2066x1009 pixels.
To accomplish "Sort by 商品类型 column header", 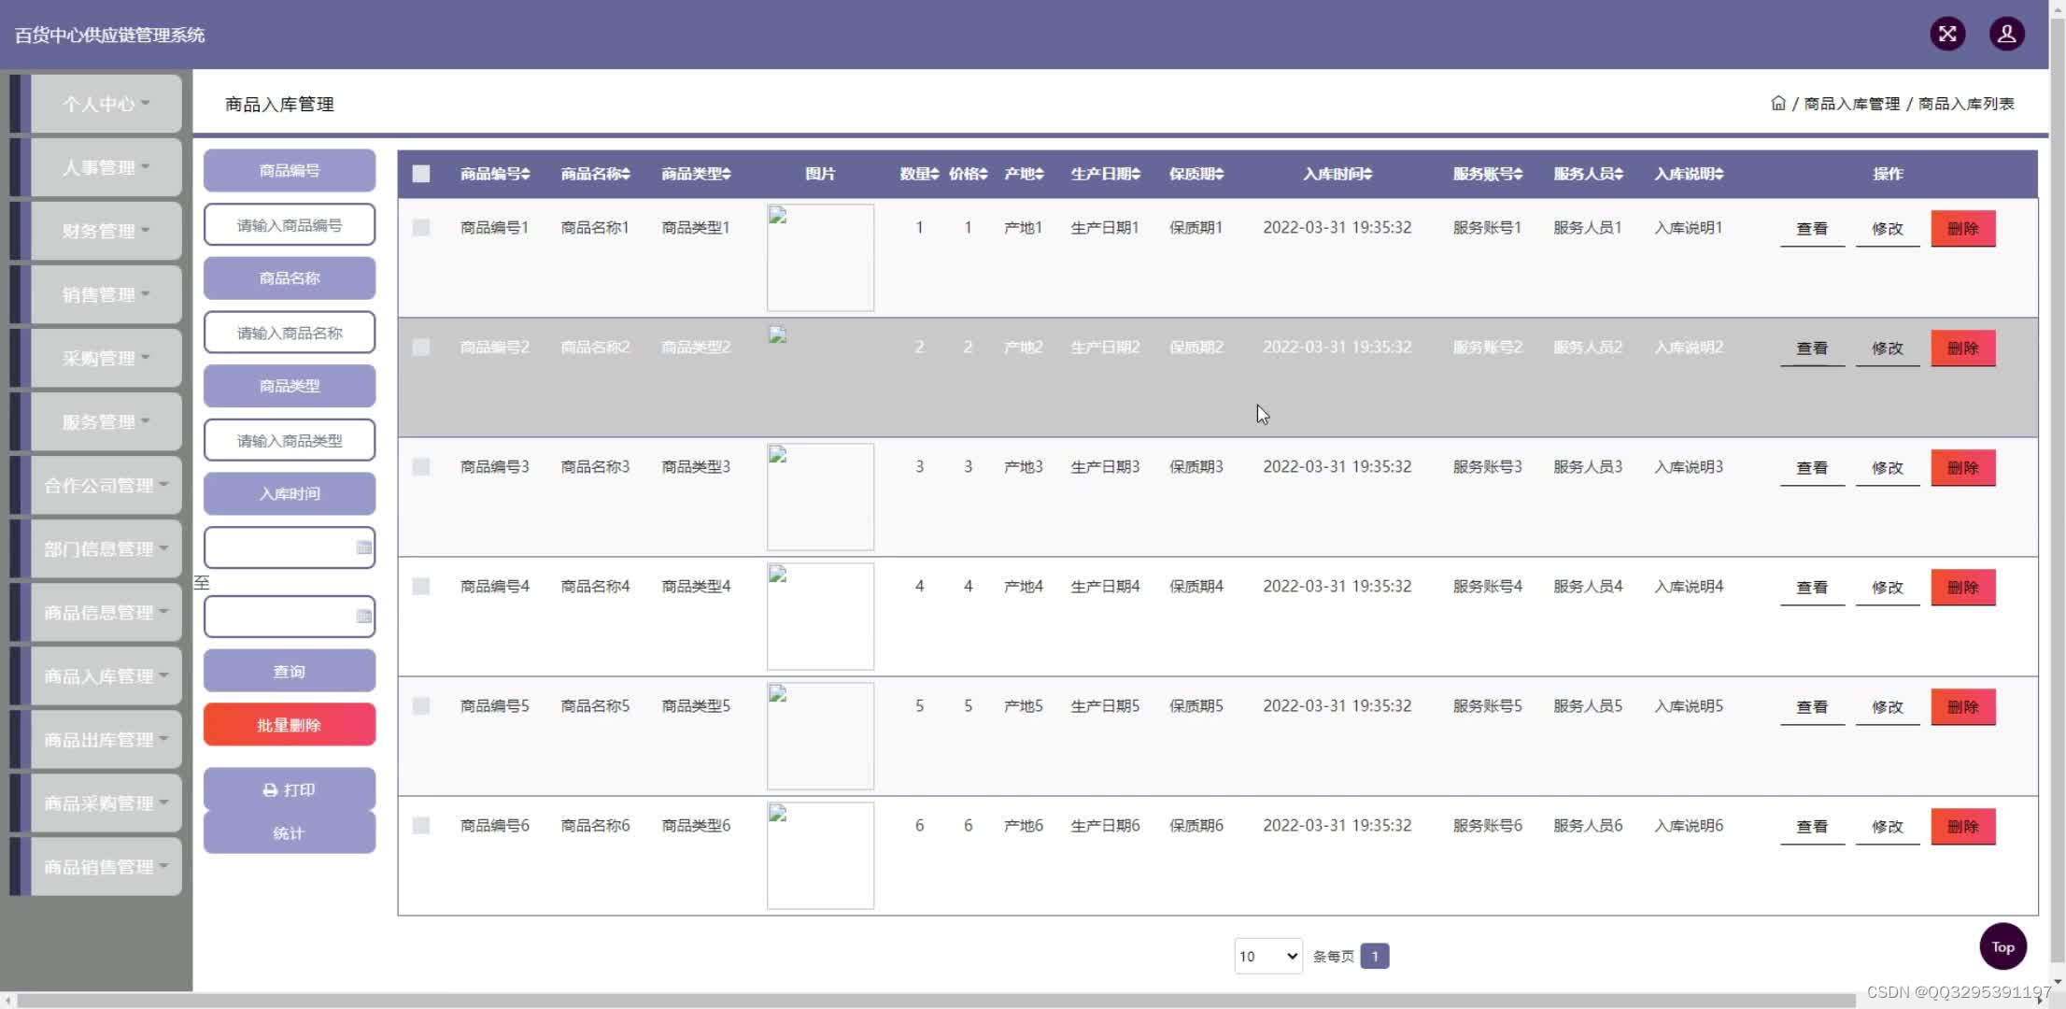I will point(696,174).
